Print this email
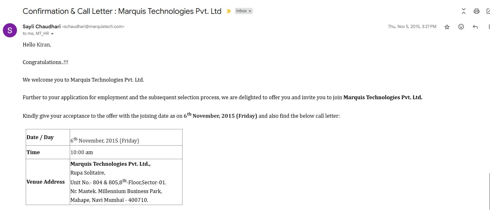 coord(476,11)
